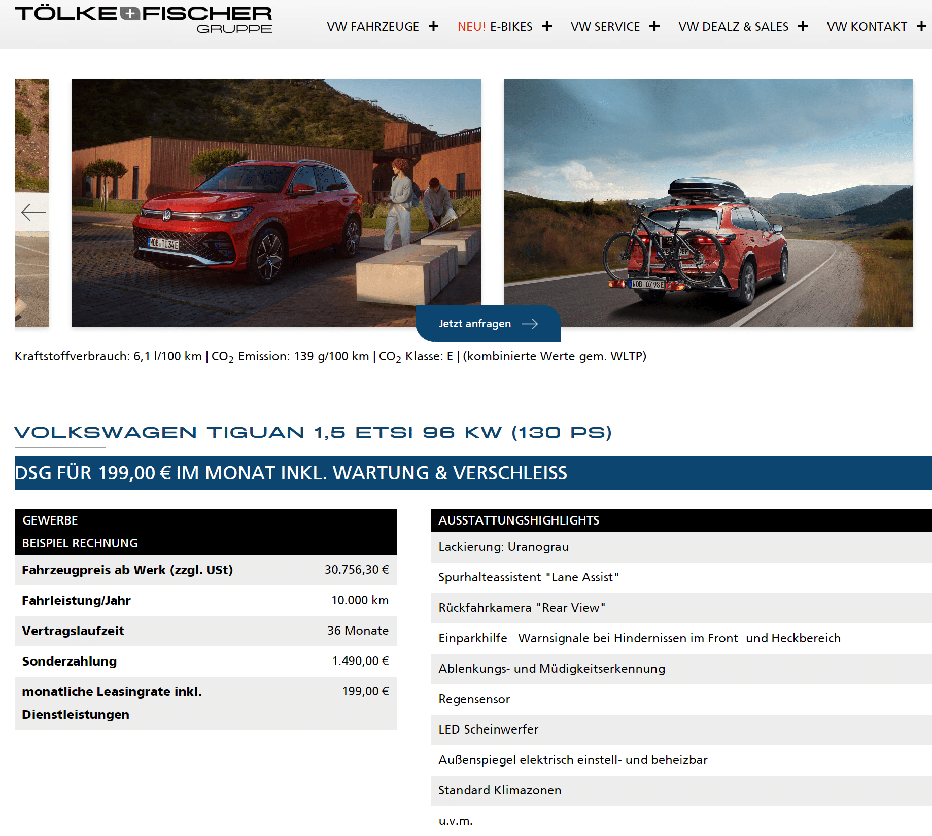Image resolution: width=932 pixels, height=836 pixels.
Task: Expand plus icon next to VW SERVICE
Action: click(x=654, y=26)
